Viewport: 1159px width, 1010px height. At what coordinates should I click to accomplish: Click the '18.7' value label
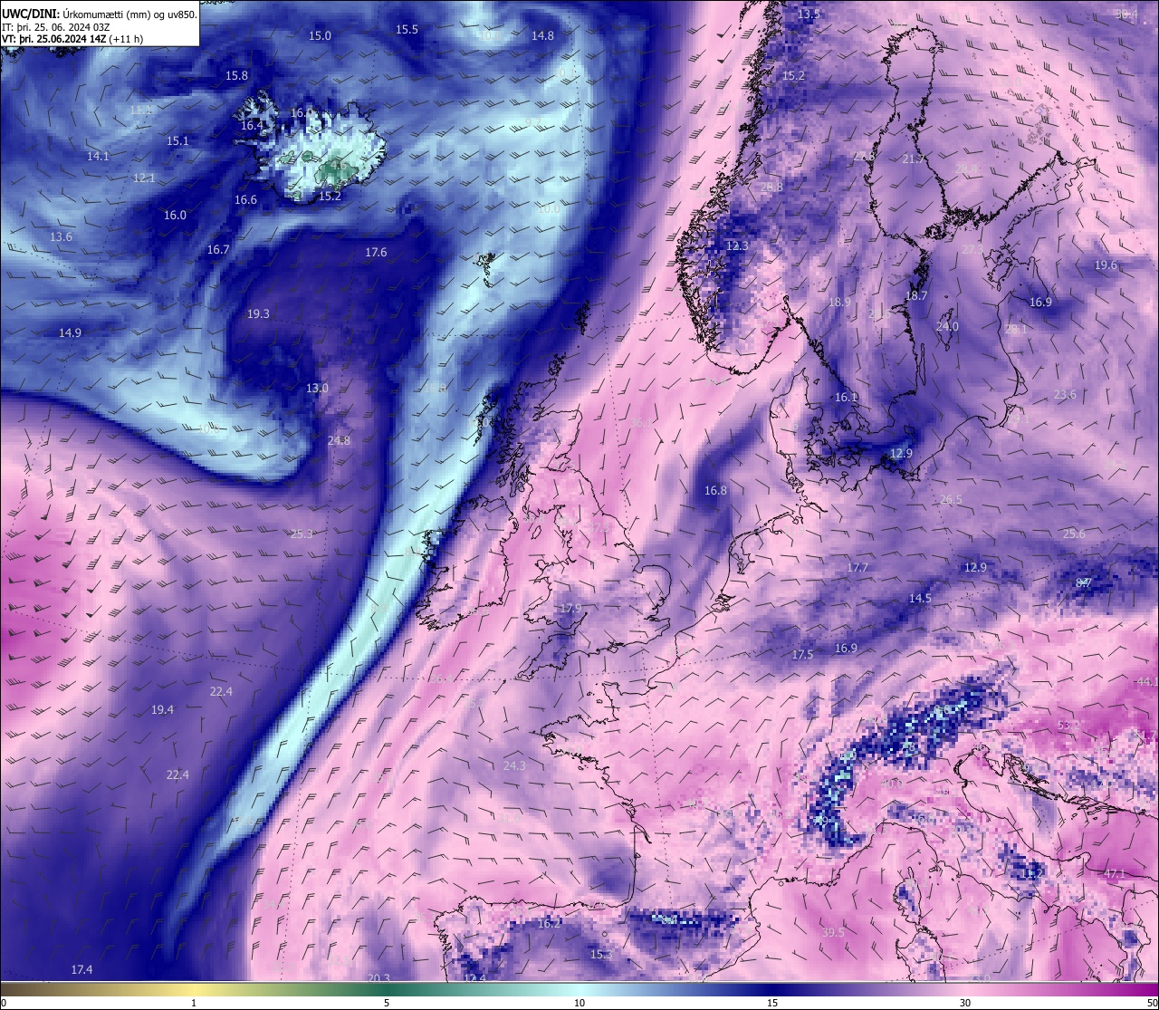coord(916,295)
